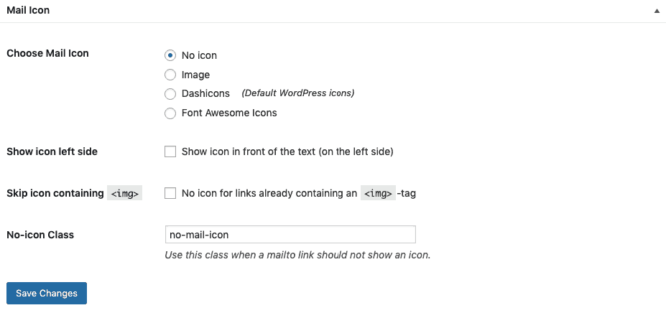Screen dimensions: 666x318
Task: Click the mailto link description text
Action: coord(297,256)
